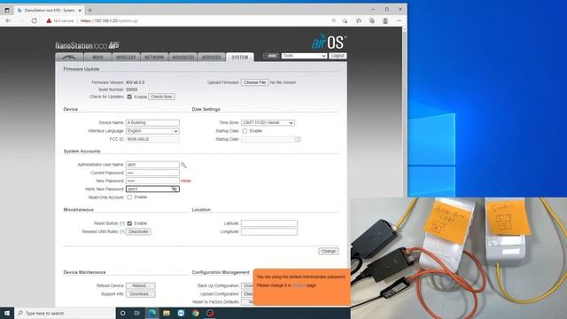Toggle Reset Button Enable checkbox

point(129,223)
